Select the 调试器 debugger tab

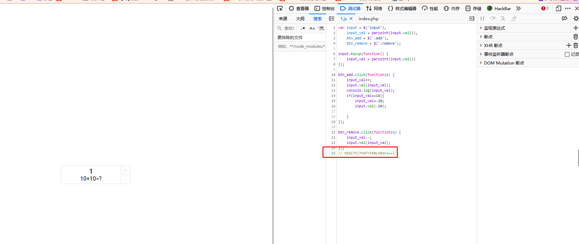point(350,8)
